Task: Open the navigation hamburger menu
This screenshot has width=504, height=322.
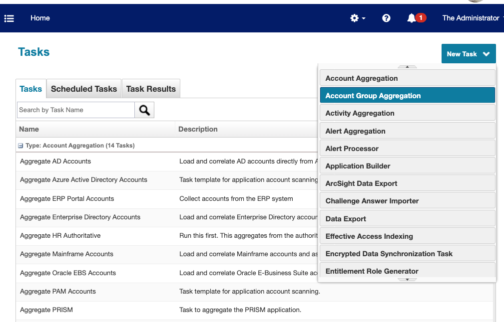Action: (9, 18)
